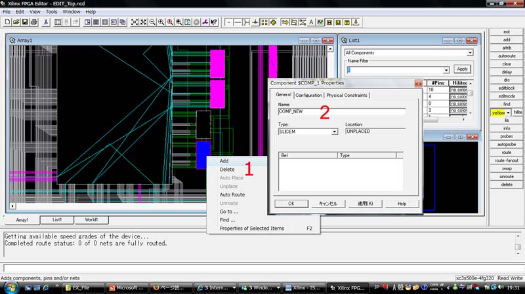
Task: Click the Print toolbar icon
Action: tap(34, 22)
